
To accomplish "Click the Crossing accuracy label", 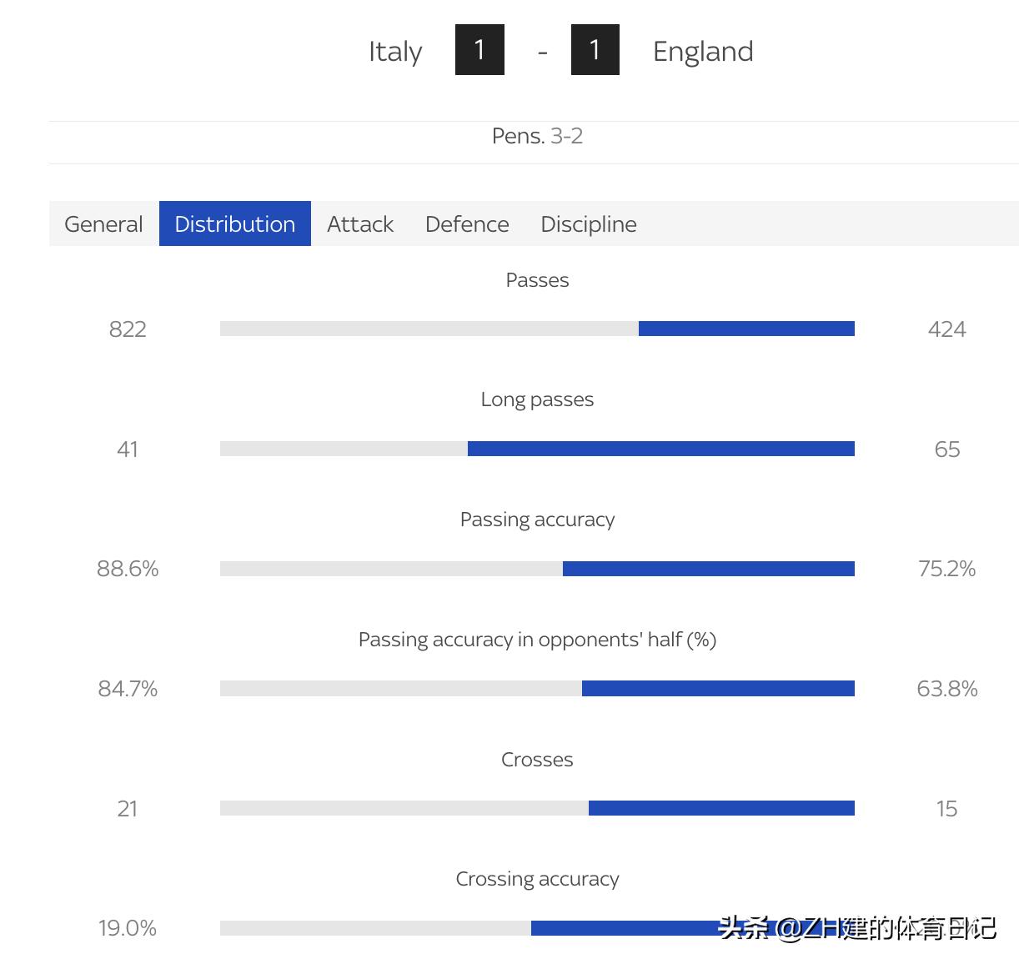I will pos(537,879).
